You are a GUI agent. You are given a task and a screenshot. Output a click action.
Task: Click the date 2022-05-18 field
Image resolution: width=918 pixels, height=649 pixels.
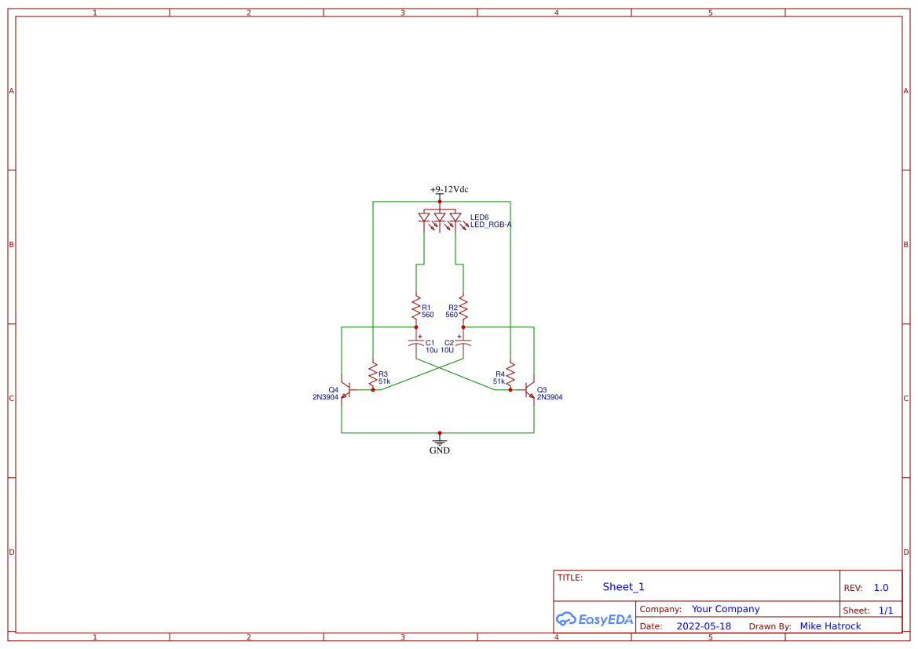click(704, 625)
